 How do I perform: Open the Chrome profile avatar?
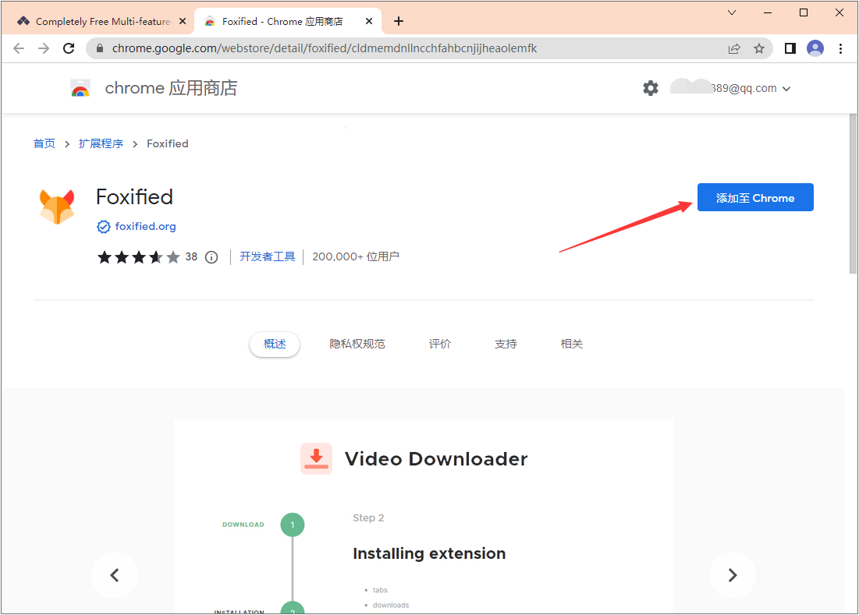(x=815, y=48)
